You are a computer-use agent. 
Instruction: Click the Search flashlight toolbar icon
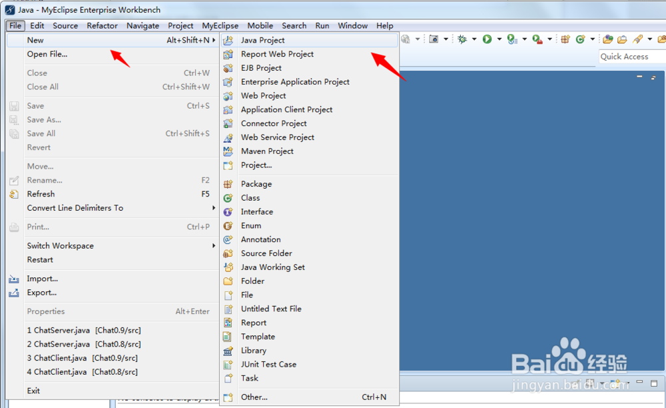[637, 39]
